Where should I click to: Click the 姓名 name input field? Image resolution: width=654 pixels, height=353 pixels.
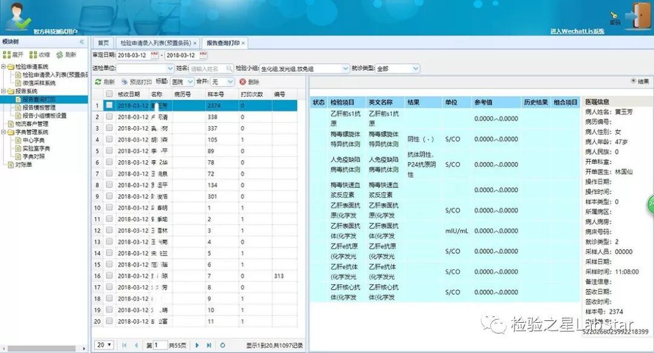tap(207, 68)
